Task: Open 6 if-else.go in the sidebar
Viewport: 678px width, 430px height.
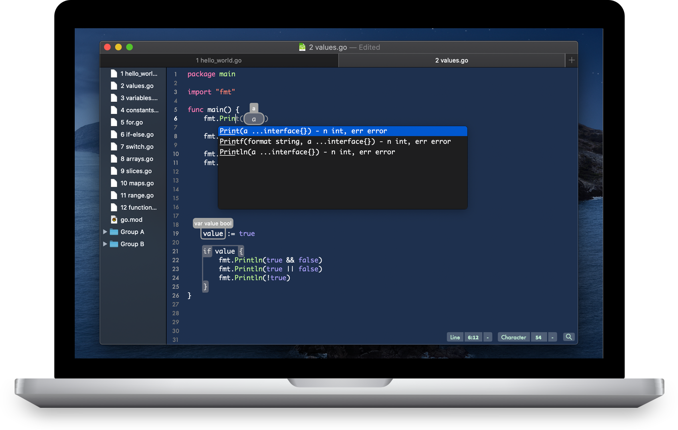Action: (137, 135)
